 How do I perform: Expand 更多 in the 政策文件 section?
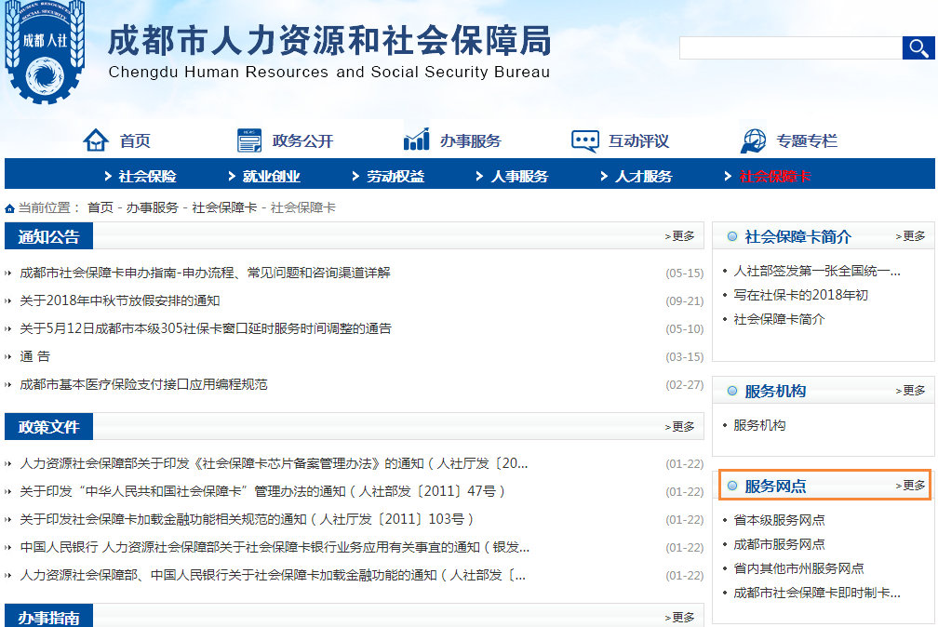(x=680, y=426)
